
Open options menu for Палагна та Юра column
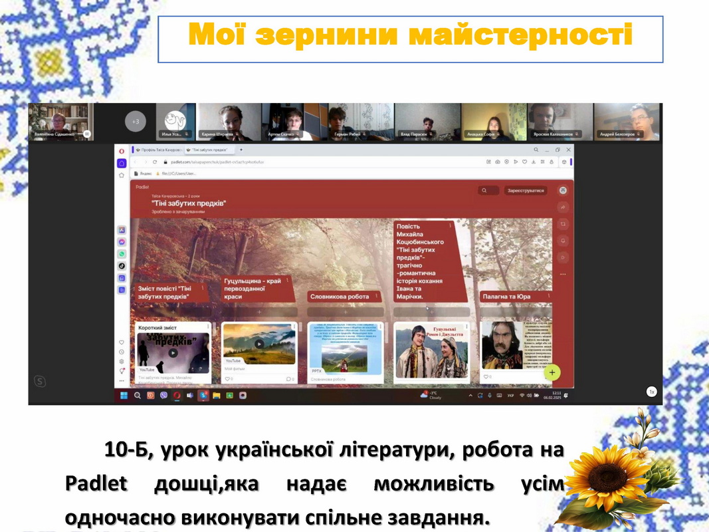point(548,296)
